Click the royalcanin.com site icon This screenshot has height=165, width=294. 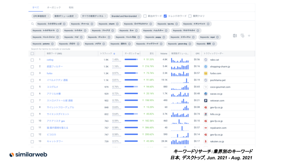[x=206, y=128]
